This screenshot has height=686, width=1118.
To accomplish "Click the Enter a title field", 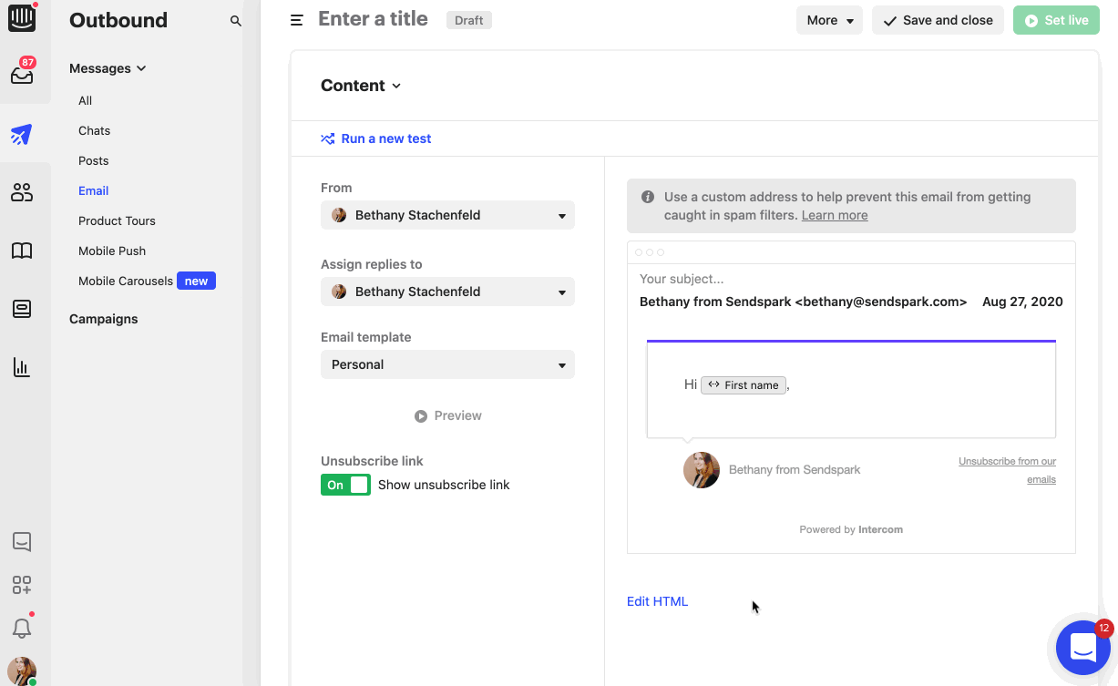I will click(373, 19).
